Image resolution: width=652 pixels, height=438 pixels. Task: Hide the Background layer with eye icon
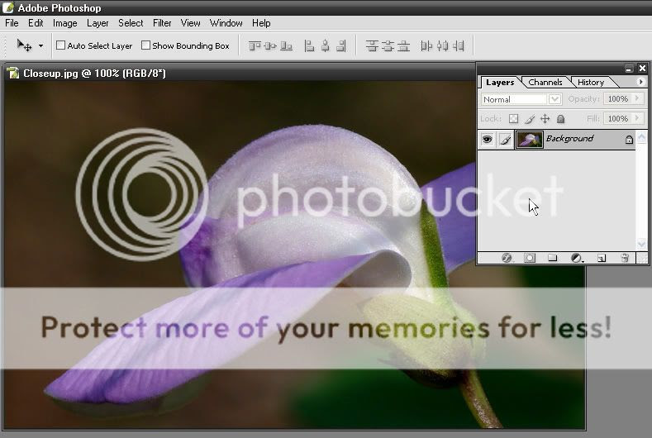(x=487, y=140)
